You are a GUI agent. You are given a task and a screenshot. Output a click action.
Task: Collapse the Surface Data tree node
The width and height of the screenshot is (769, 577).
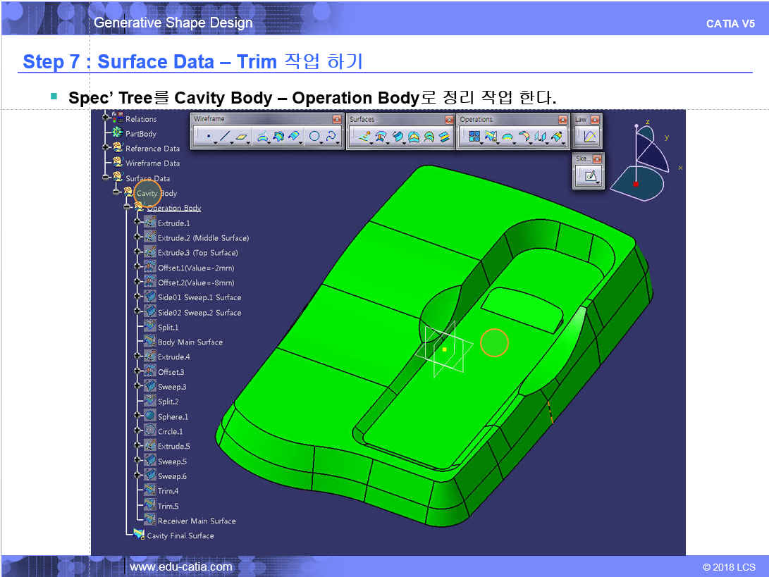tap(106, 178)
